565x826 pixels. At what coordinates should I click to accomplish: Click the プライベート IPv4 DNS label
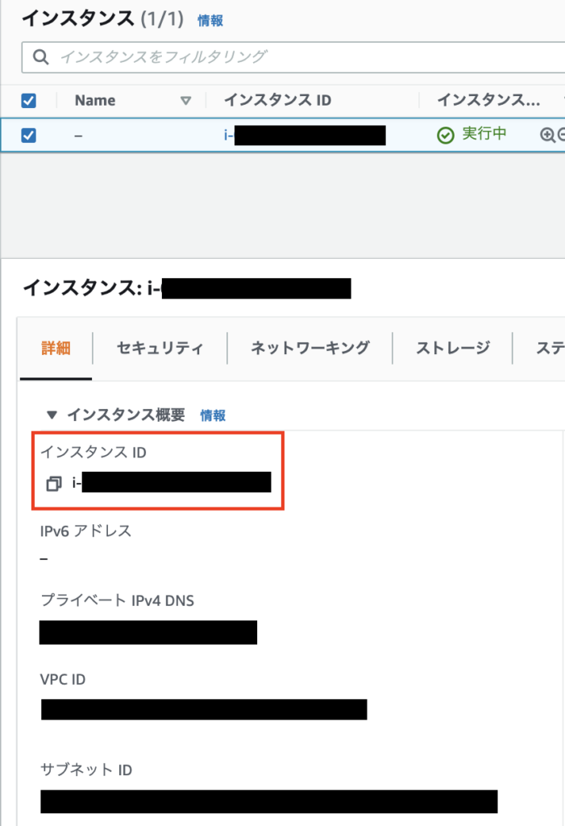click(118, 600)
